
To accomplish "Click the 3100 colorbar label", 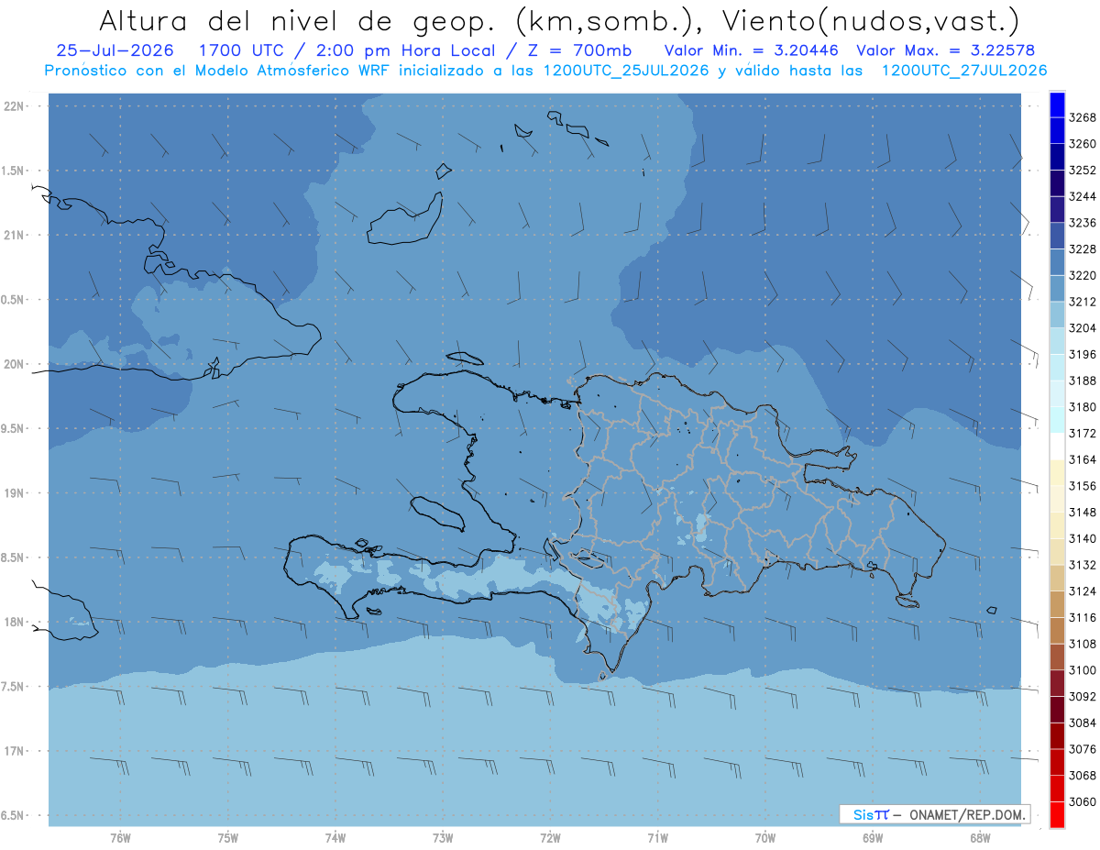I will click(1082, 670).
